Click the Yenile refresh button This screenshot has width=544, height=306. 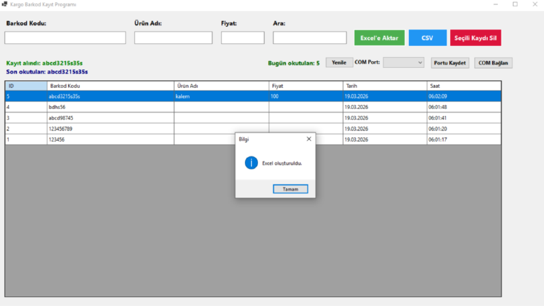pyautogui.click(x=339, y=62)
